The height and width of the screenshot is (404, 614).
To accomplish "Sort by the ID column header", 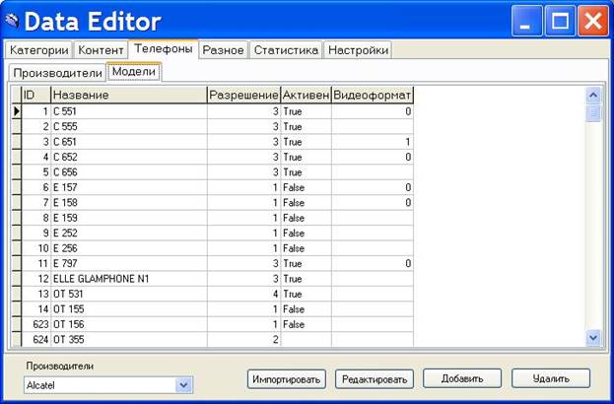I will [x=36, y=96].
